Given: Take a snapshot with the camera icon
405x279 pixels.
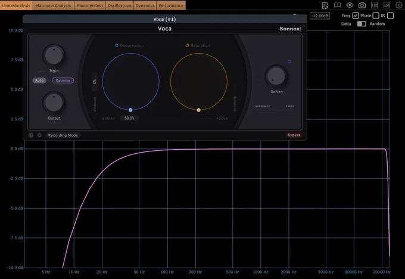Looking at the screenshot, I should pyautogui.click(x=362, y=5).
